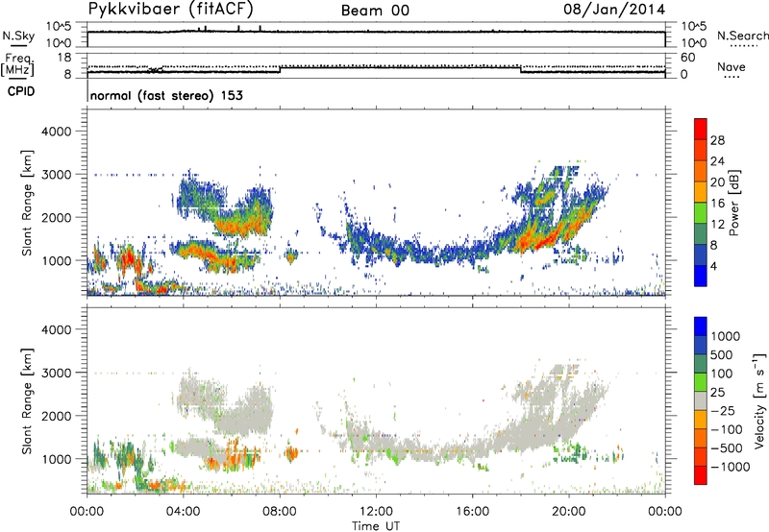Click the '-1000' tick on the velocity colorbar
The height and width of the screenshot is (532, 769).
(x=730, y=467)
